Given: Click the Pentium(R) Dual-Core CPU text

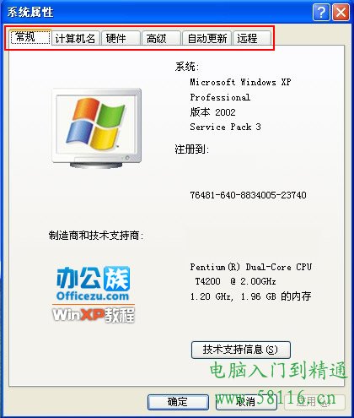Looking at the screenshot, I should (x=250, y=267).
